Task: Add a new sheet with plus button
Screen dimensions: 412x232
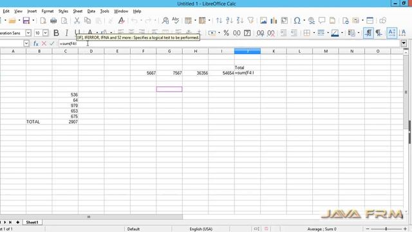Action: (x=17, y=222)
